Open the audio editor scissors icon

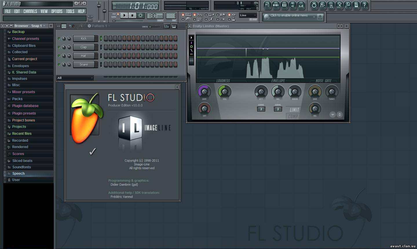(339, 5)
